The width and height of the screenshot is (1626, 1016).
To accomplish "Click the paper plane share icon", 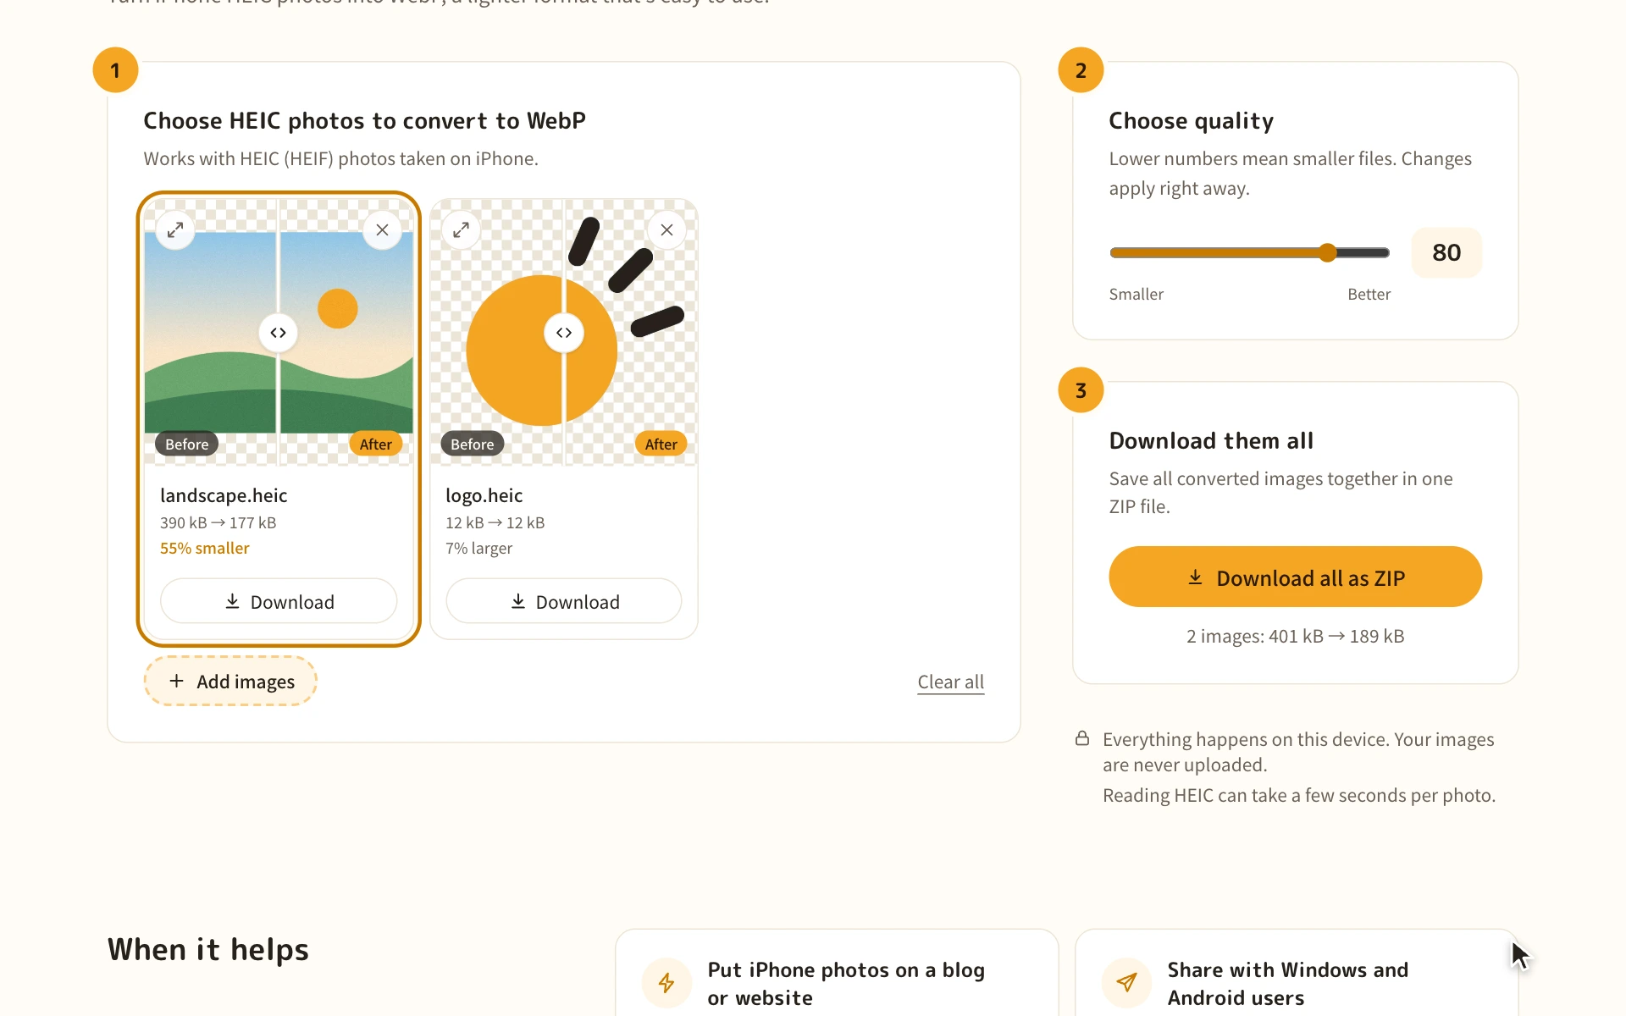I will [x=1126, y=982].
